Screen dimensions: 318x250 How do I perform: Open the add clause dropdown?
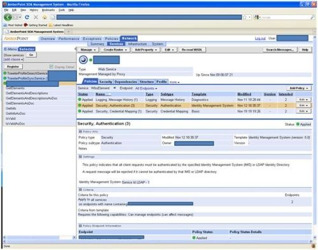pos(13,60)
